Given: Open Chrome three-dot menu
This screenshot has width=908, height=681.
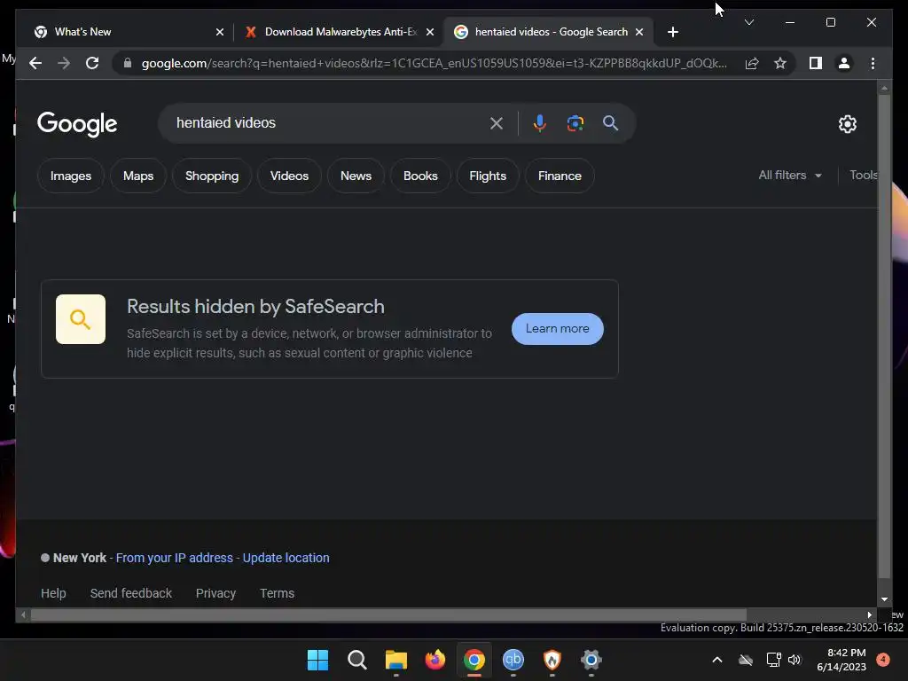Looking at the screenshot, I should [x=873, y=63].
